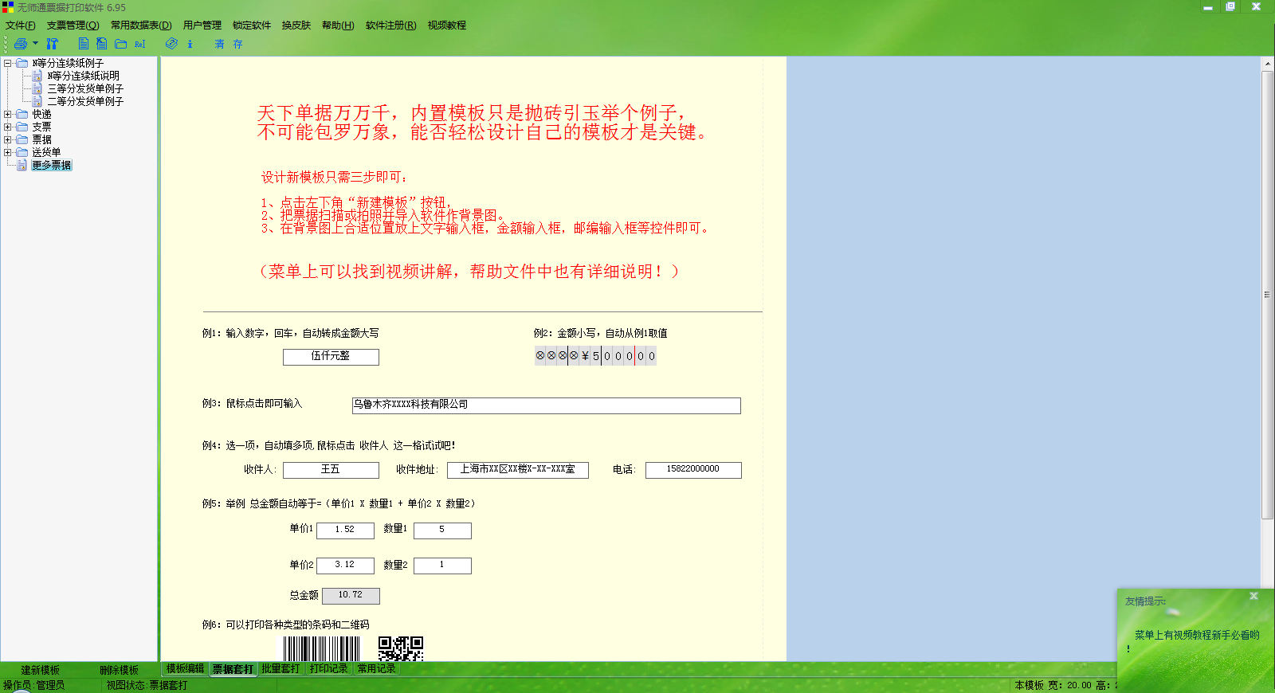Click the 存 (save) toolbar button
This screenshot has width=1275, height=693.
(237, 45)
